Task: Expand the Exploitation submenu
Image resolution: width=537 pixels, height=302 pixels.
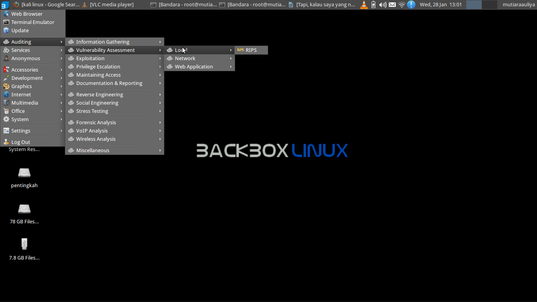Action: tap(91, 58)
